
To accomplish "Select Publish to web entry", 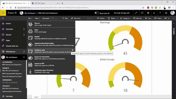I will 51,51.
